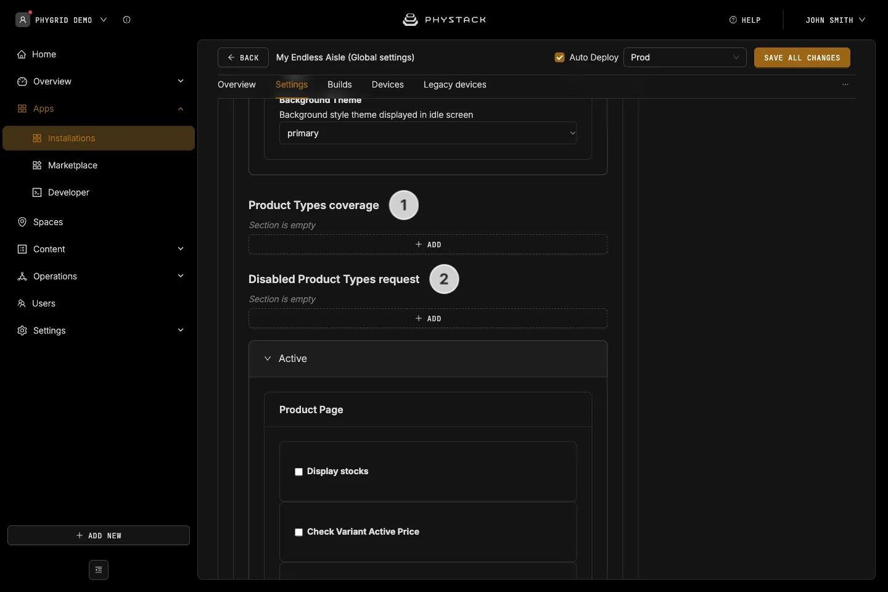Open the primary background theme dropdown
Screen dimensions: 888x592
coord(428,133)
